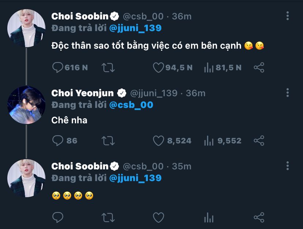View analytics showing 9,552 views

click(x=209, y=140)
